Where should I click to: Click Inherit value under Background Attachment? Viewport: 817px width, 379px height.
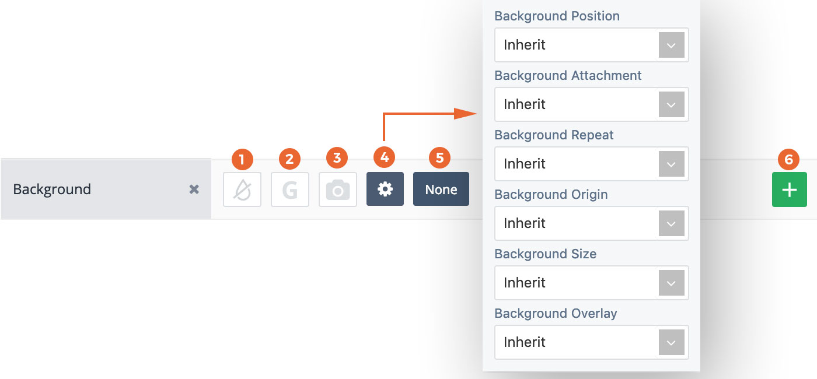[x=525, y=104]
